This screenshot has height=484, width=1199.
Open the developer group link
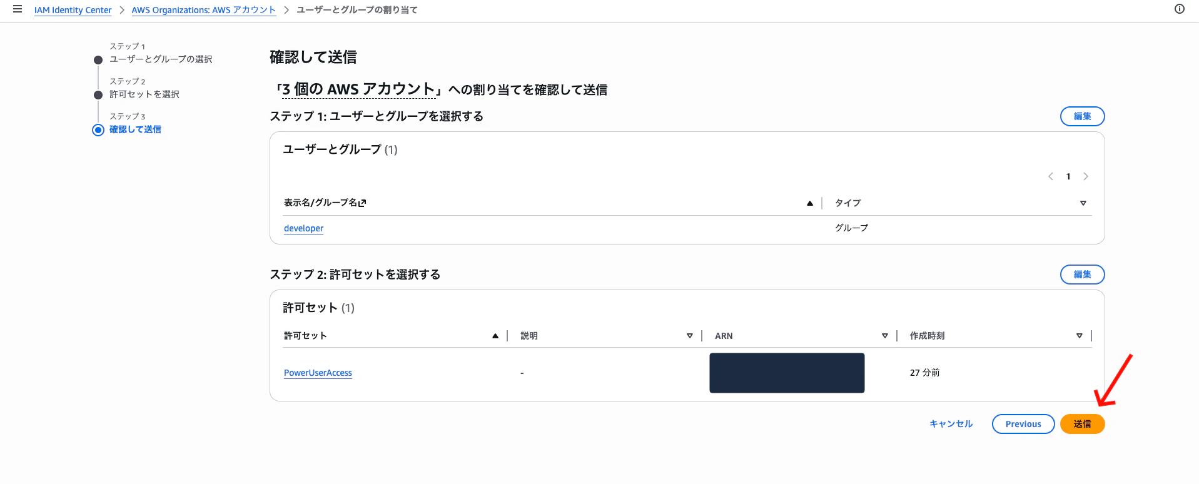pyautogui.click(x=303, y=228)
